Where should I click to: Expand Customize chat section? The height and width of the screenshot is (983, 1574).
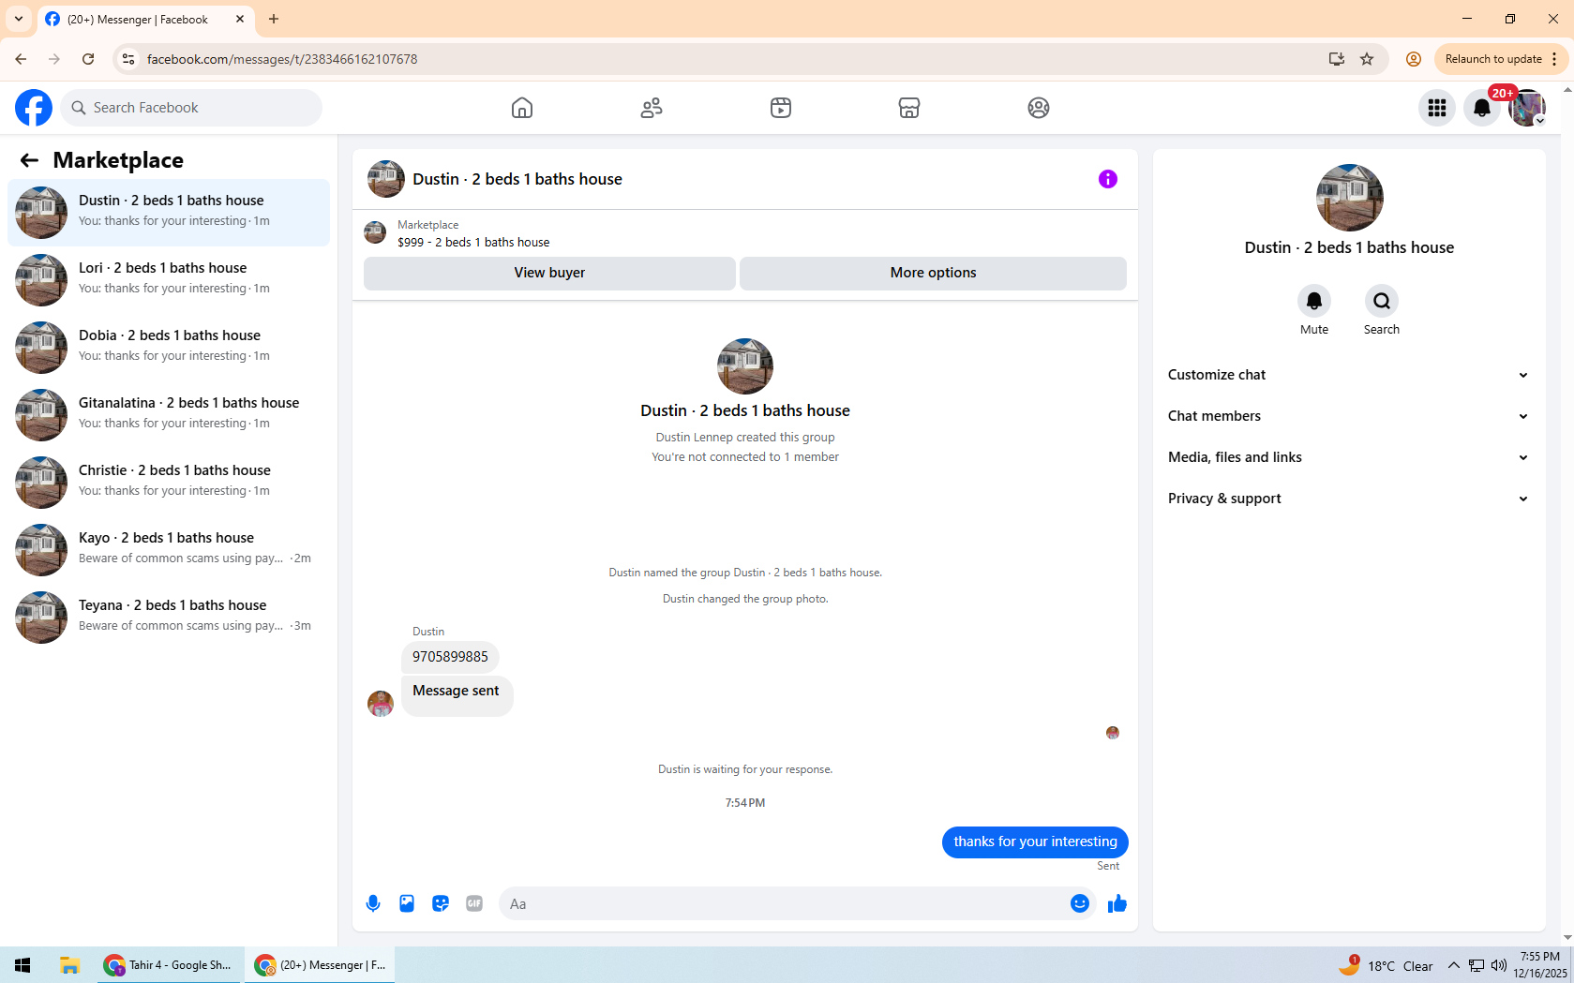pos(1349,375)
